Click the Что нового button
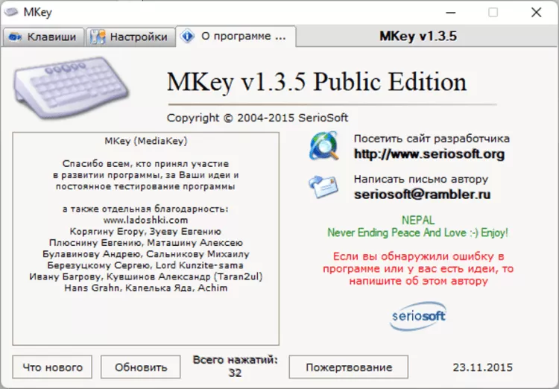The height and width of the screenshot is (389, 559). pyautogui.click(x=52, y=367)
